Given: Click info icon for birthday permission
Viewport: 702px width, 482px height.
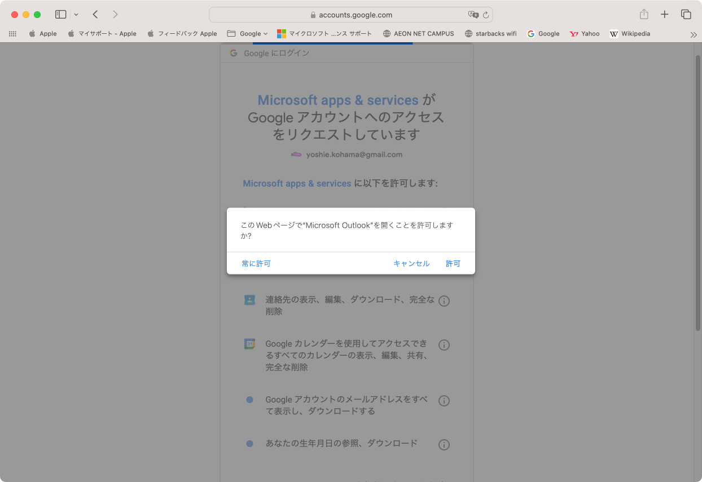Looking at the screenshot, I should click(444, 445).
